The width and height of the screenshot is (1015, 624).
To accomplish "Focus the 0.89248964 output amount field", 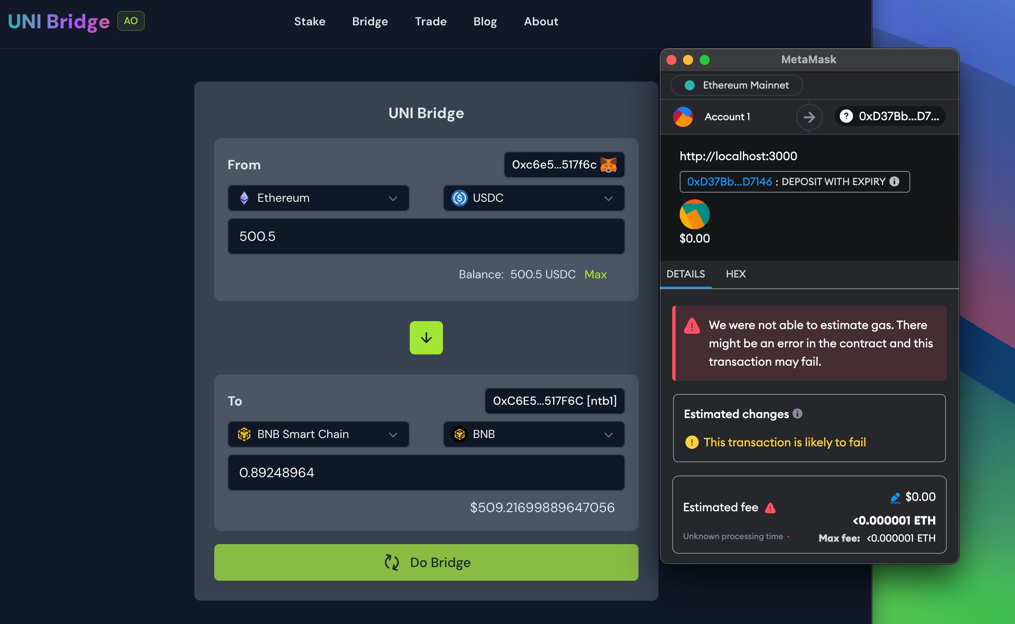I will pos(426,473).
